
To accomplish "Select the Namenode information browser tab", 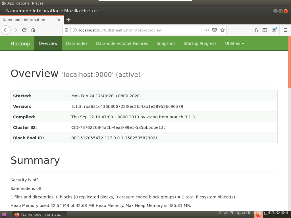I will pos(32,20).
